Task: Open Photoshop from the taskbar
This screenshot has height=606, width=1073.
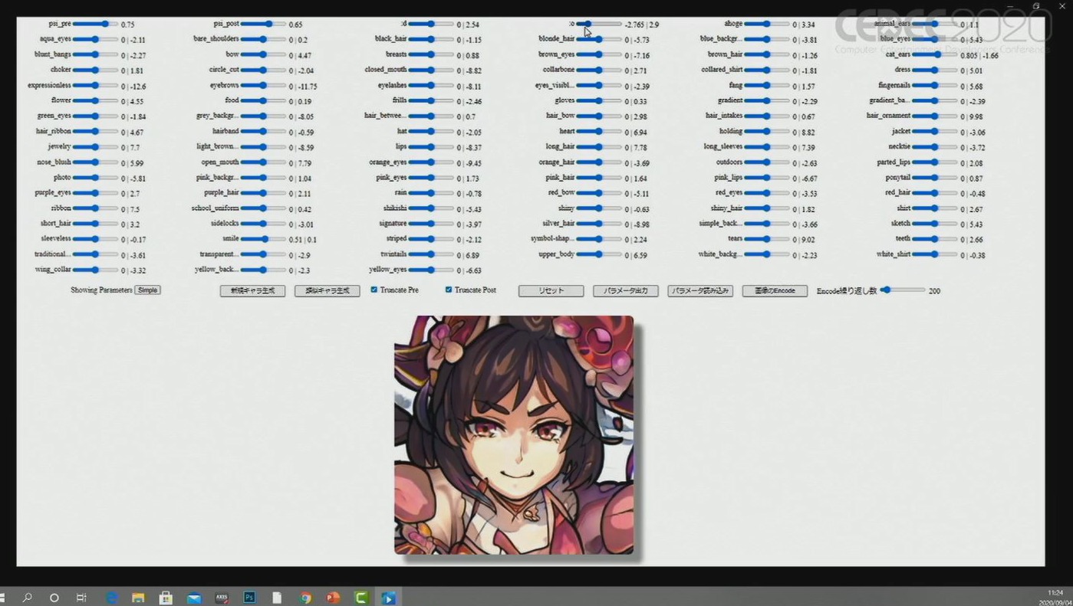Action: pos(249,598)
